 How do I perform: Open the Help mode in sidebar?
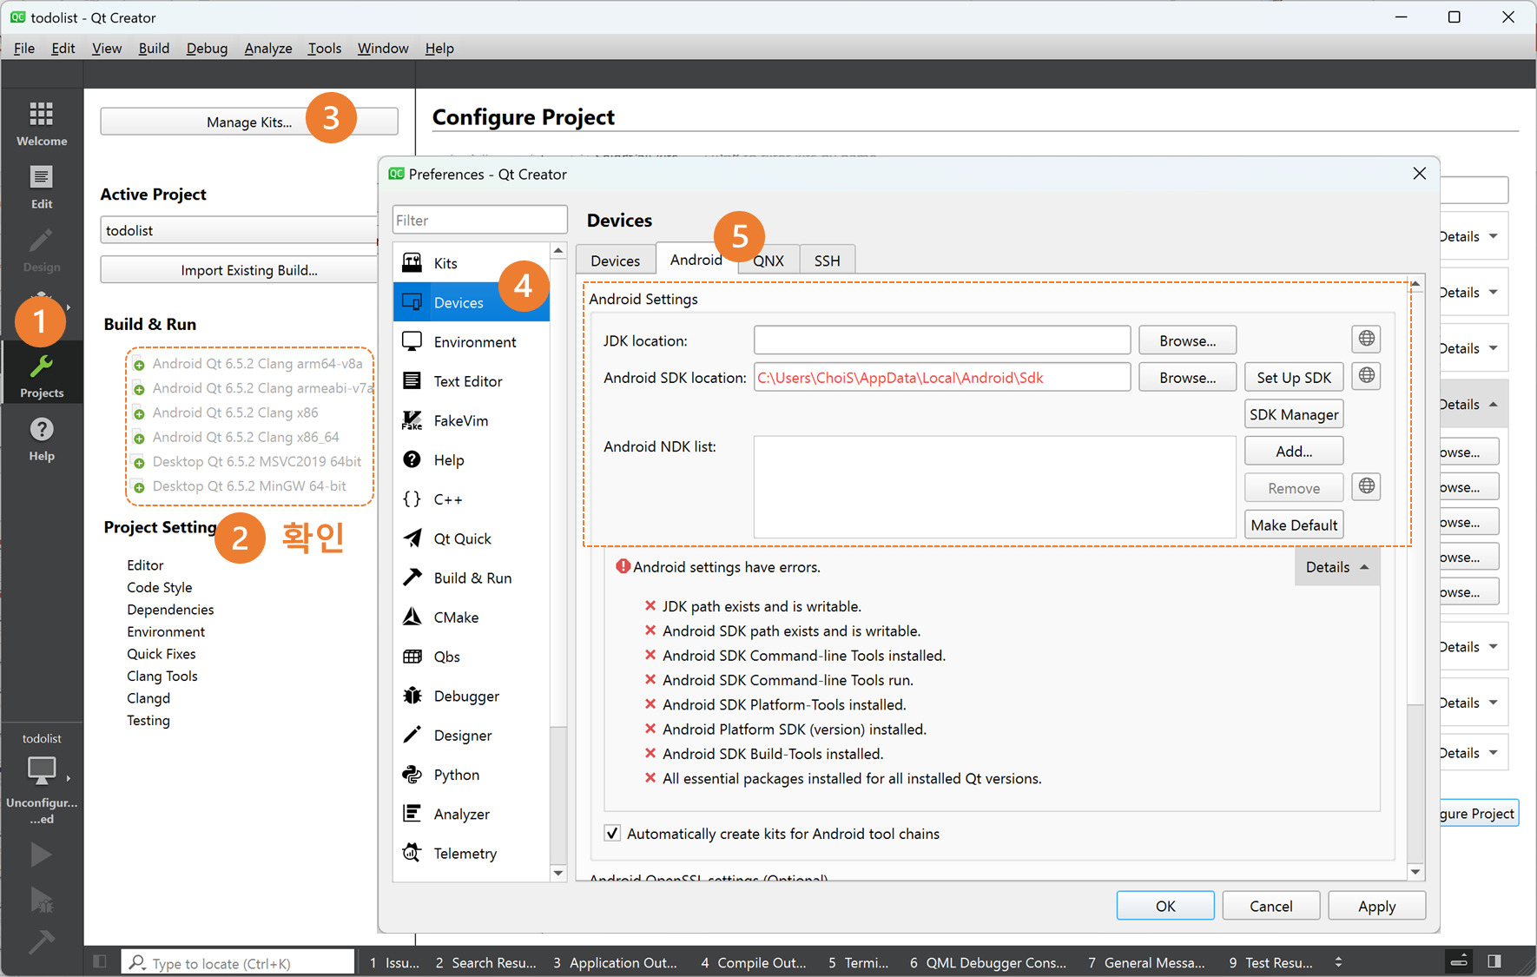coord(42,439)
